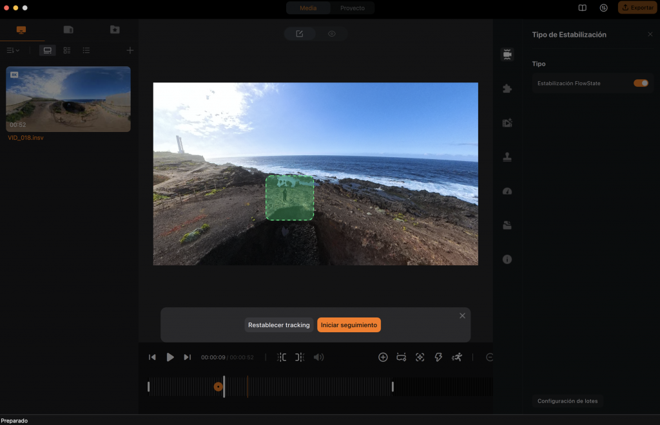Expand the add media plus button

[x=130, y=50]
